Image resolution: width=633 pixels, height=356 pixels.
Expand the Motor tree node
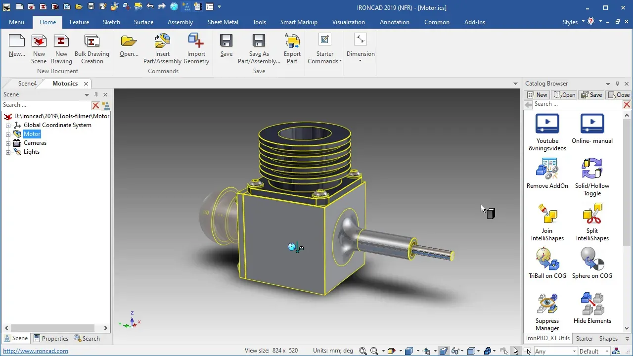(8, 134)
